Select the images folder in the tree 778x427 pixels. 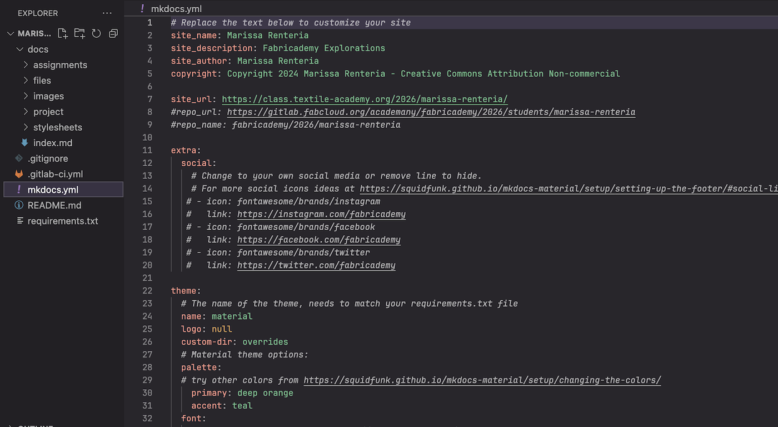48,96
